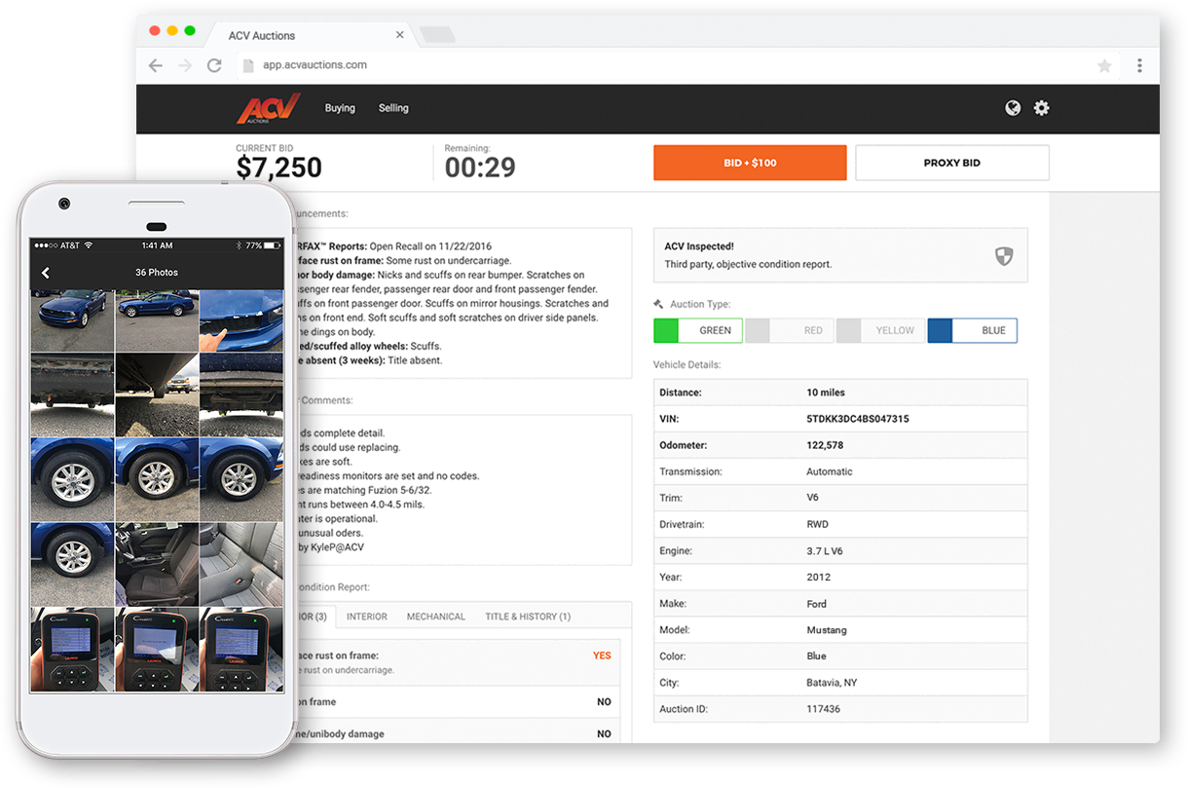Click the PROXY BID button
1188x788 pixels.
coord(951,163)
